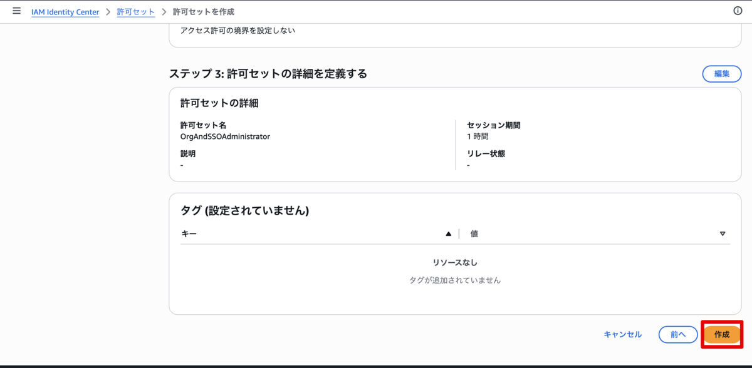Viewport: 752px width, 368px height.
Task: Click the 値 column sort arrow
Action: 723,233
